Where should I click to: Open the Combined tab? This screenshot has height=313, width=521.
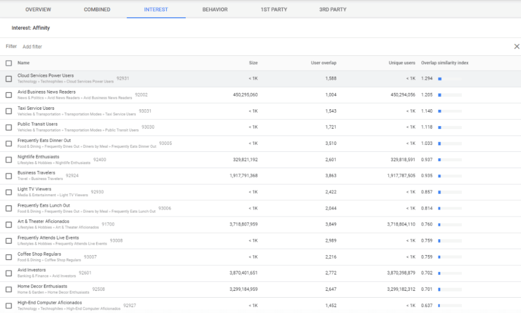click(x=98, y=10)
